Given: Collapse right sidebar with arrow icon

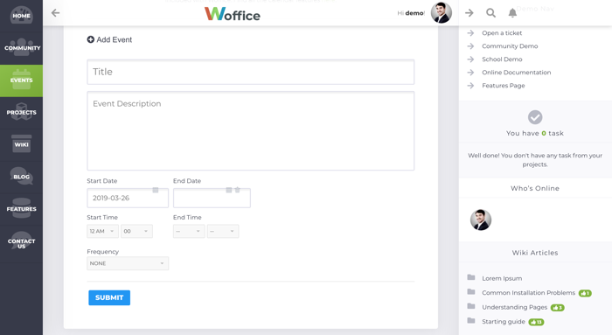Looking at the screenshot, I should [x=469, y=13].
